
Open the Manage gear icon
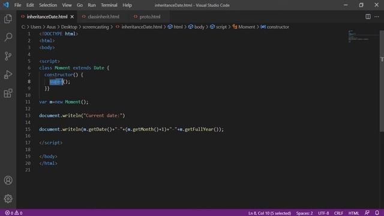(x=8, y=199)
